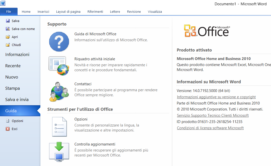Click the large Opzioni checklist page icon
Image resolution: width=271 pixels, height=166 pixels.
(59, 127)
